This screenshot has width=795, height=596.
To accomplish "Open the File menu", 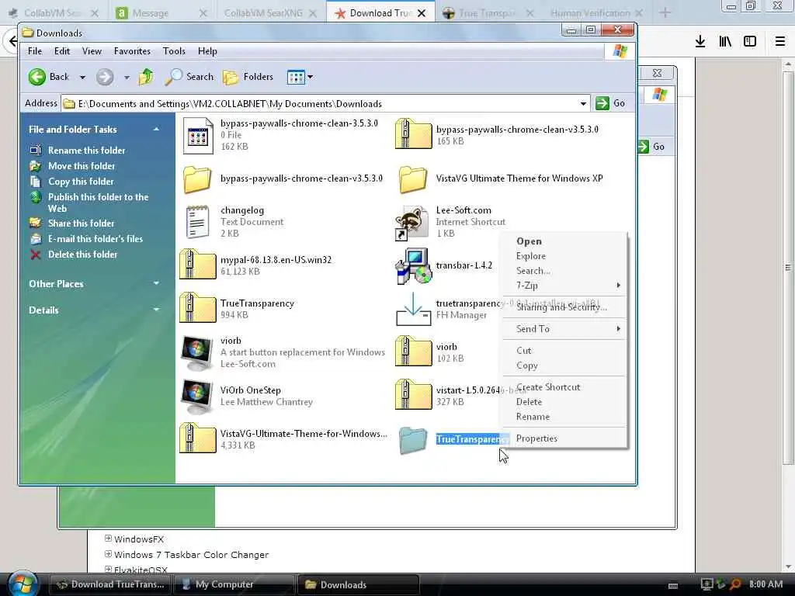I will 35,51.
